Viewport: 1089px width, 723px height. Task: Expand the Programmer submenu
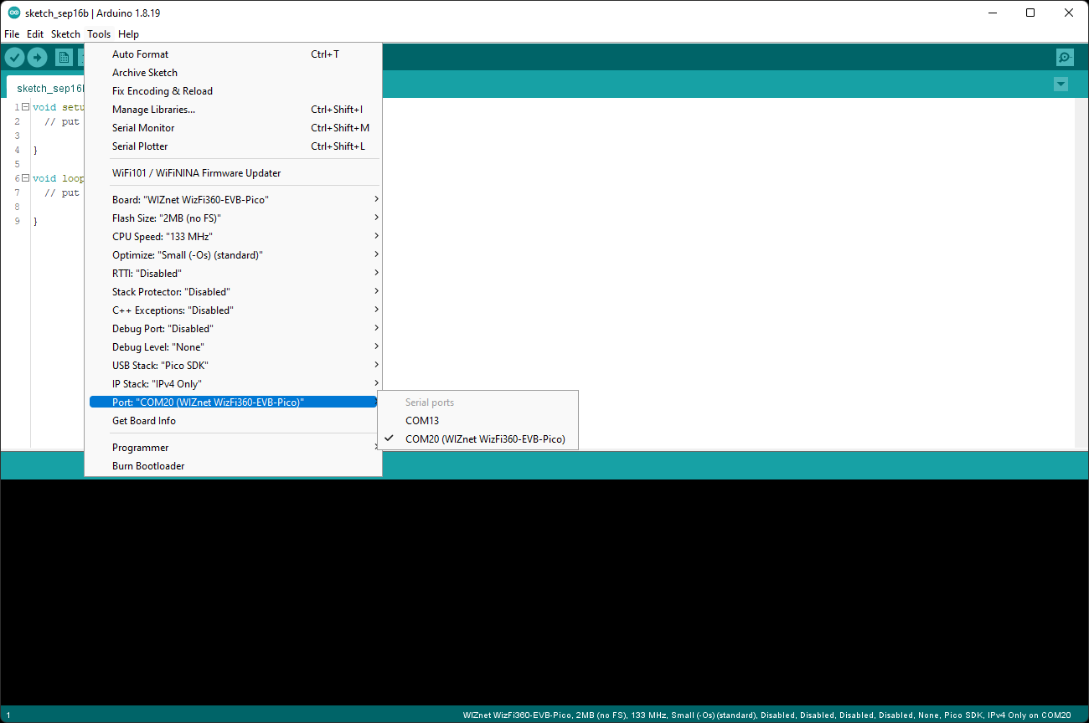[234, 448]
